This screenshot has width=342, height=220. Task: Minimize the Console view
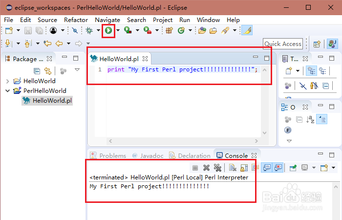pyautogui.click(x=321, y=154)
